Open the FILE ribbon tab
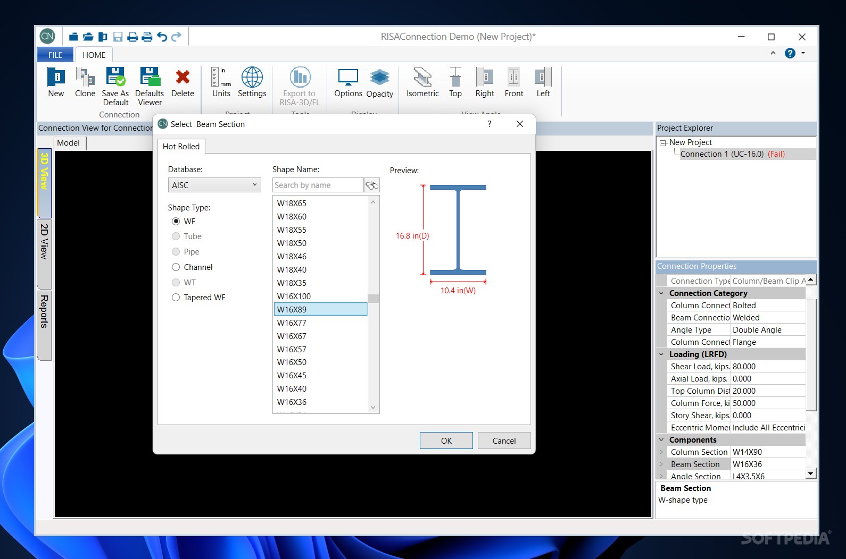Screen dimensions: 846x559 (x=55, y=55)
